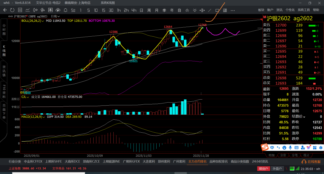Expand the 结算价 dropdown arrow
This screenshot has height=174, width=324.
tap(304, 117)
